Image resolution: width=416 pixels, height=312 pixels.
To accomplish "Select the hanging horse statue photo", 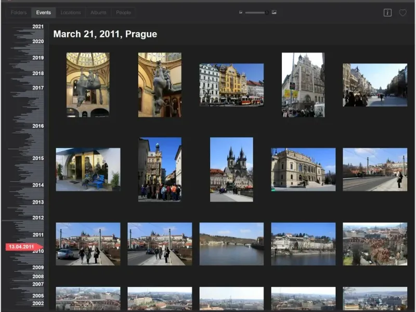I will pyautogui.click(x=88, y=85).
